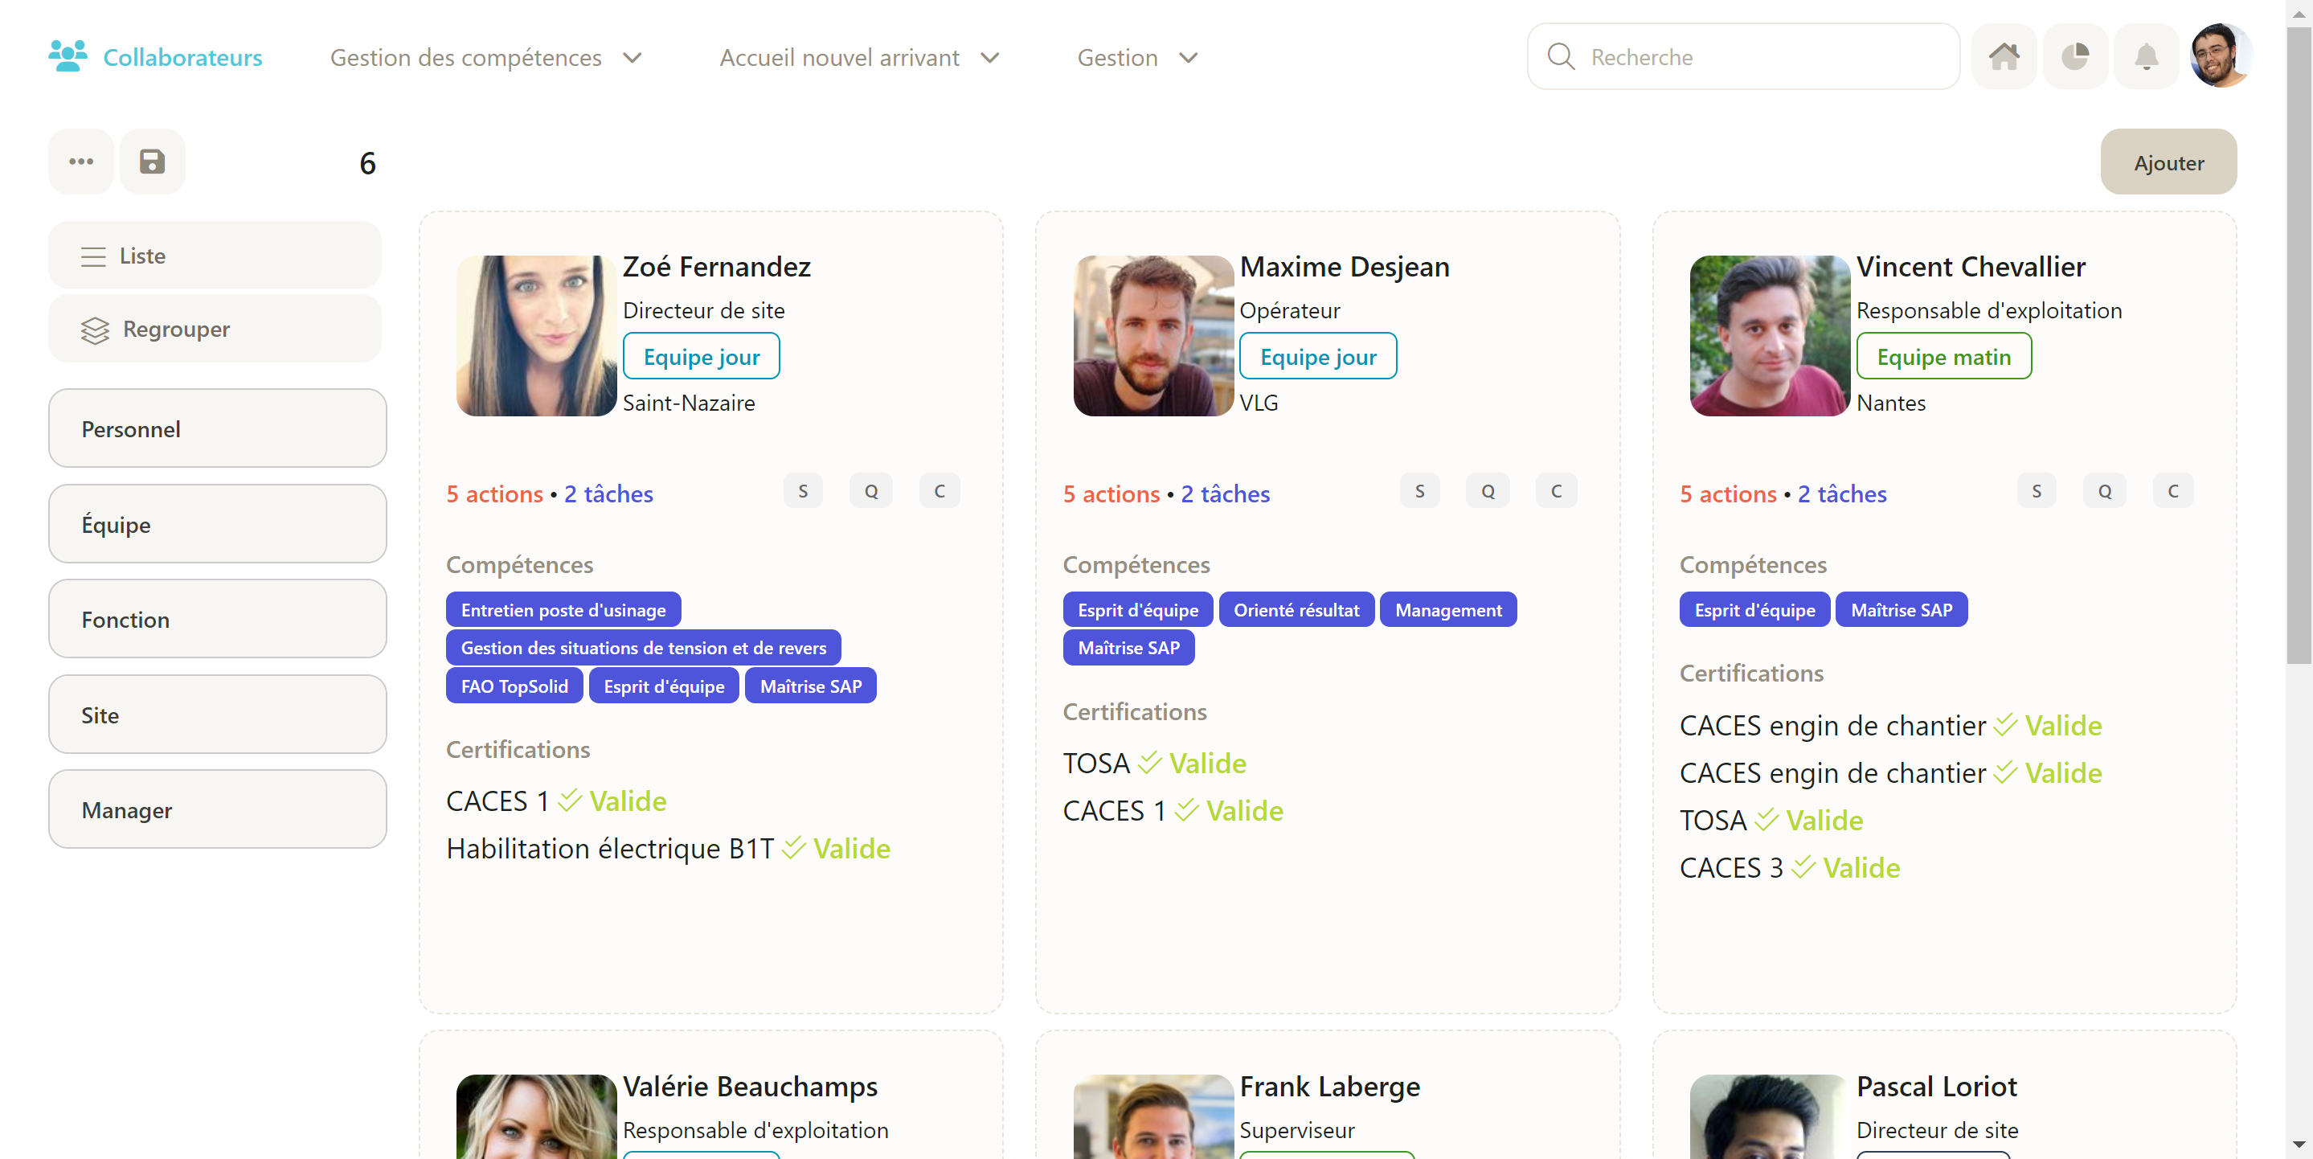Click the Q badge on Maxime Desjean card
Screen dimensions: 2313x1159
coord(1488,491)
